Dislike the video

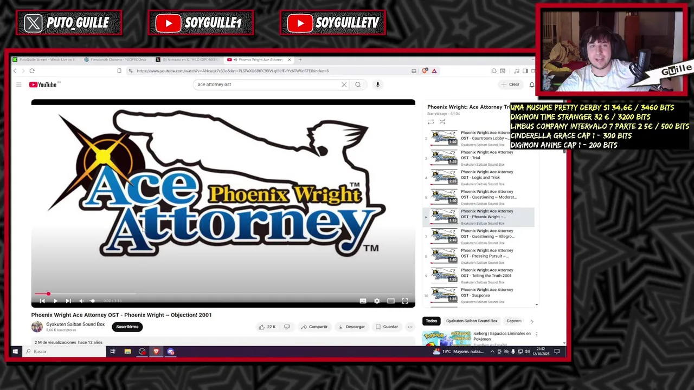287,327
